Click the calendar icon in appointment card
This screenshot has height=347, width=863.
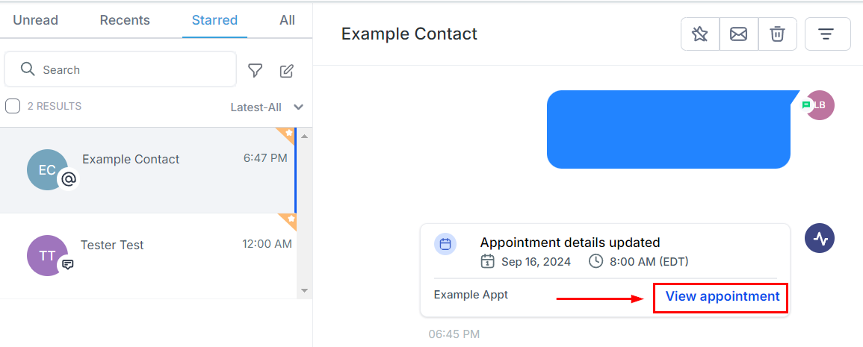[445, 244]
